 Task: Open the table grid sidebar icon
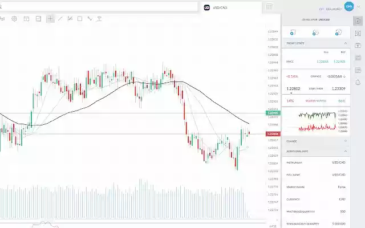[358, 70]
